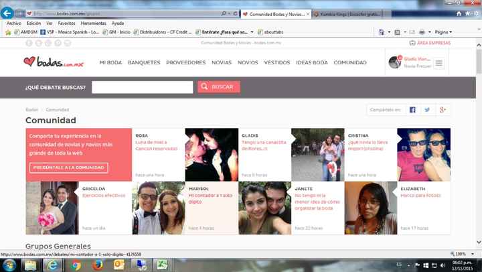Click the page scrollbar down arrow

point(479,242)
